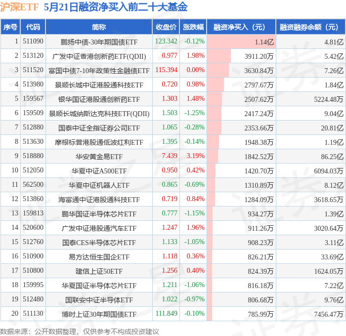Click balance value 5224.48万
This screenshot has height=336, width=346.
click(x=329, y=99)
